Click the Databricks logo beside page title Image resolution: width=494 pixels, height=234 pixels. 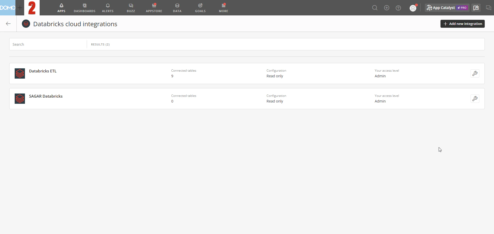point(26,24)
